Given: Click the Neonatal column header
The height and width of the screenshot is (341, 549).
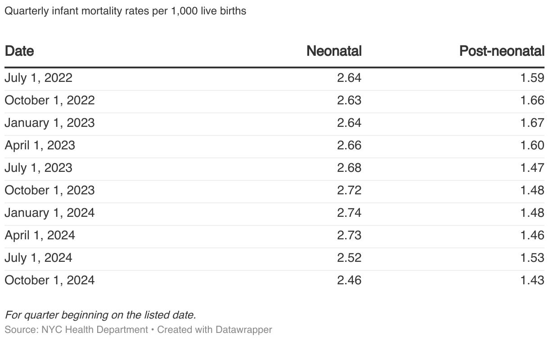Looking at the screenshot, I should click(334, 51).
